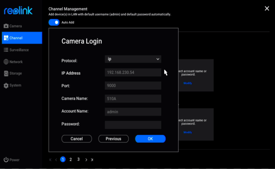Click the Cancel button
This screenshot has height=169, width=275.
pyautogui.click(x=77, y=139)
